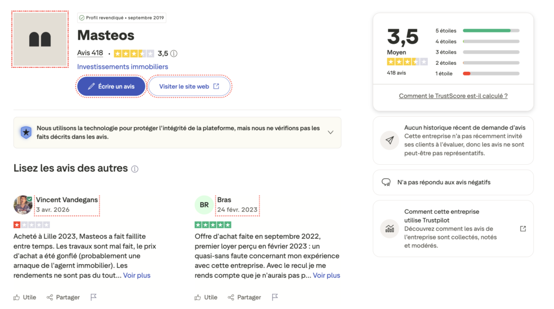Click Partager label under Vincent Vandegans' review
554x309 pixels.
[68, 297]
